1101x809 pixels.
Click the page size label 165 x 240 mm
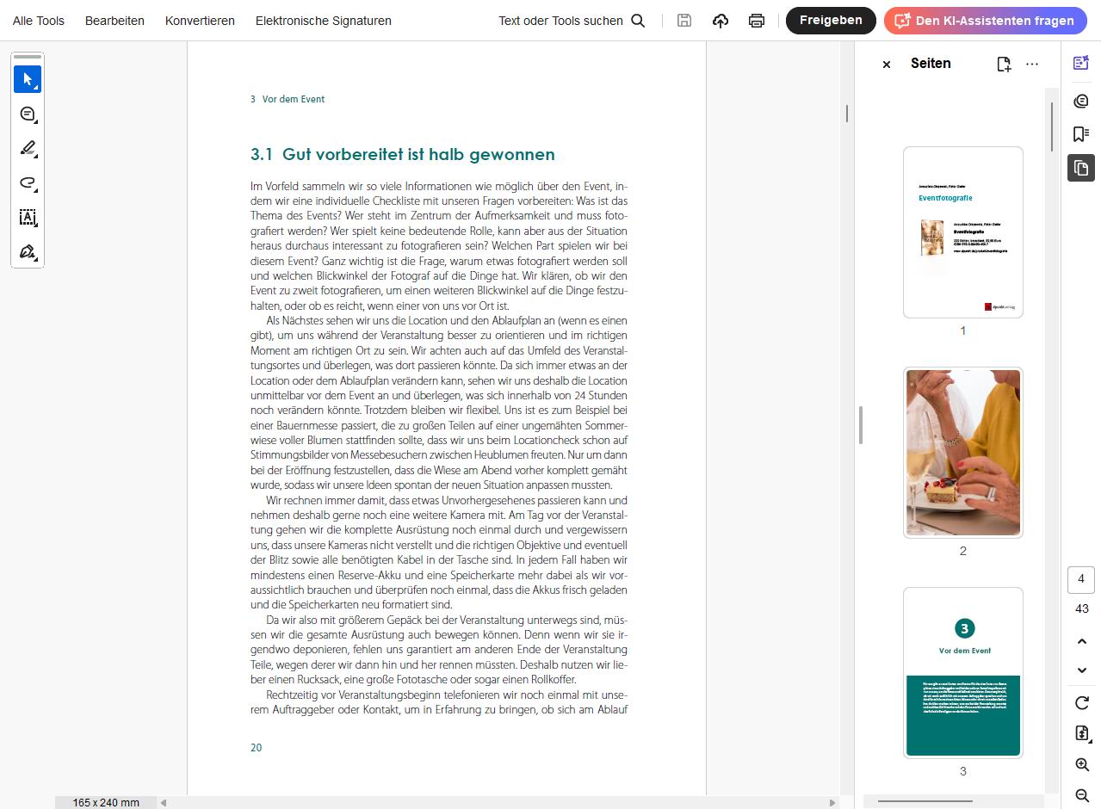click(106, 803)
